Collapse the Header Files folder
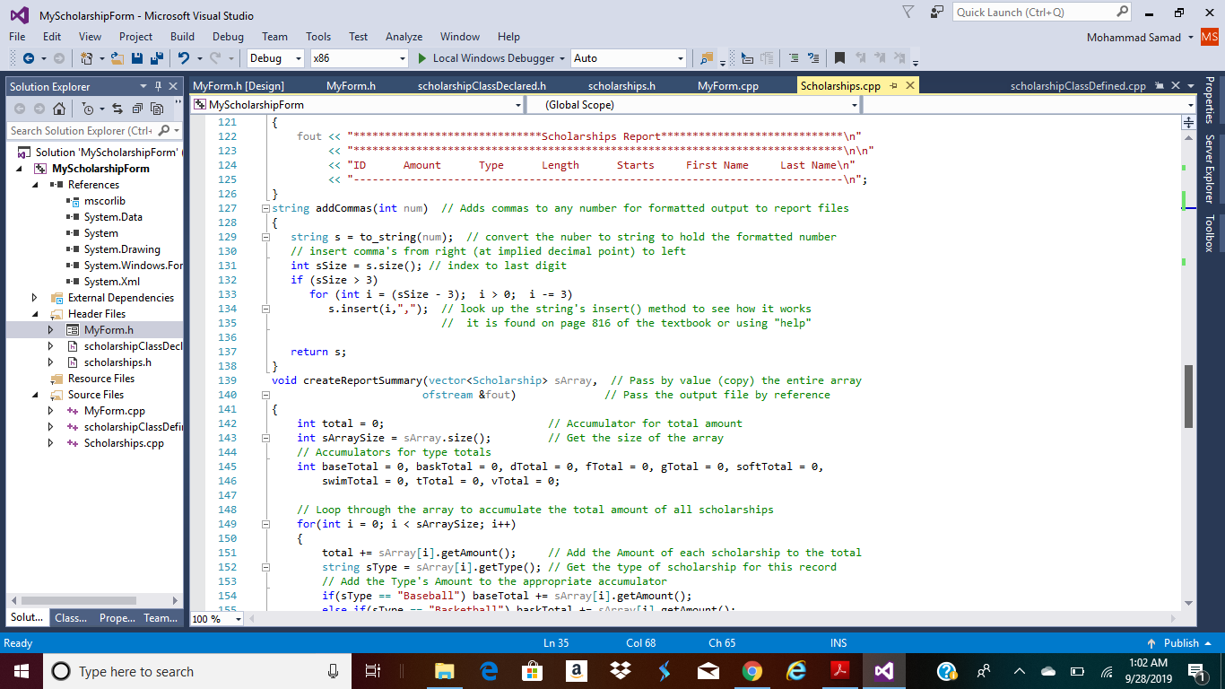This screenshot has width=1225, height=689. tap(35, 314)
